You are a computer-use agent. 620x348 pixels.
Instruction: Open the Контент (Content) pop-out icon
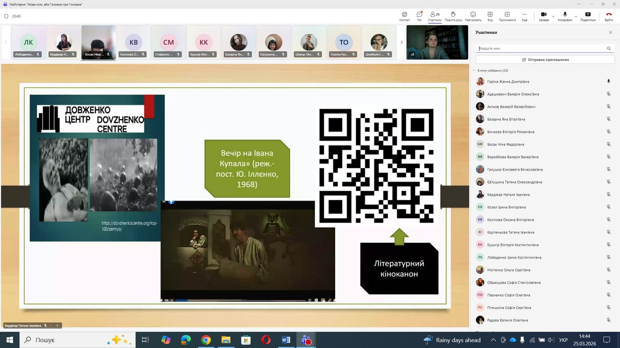click(x=404, y=16)
